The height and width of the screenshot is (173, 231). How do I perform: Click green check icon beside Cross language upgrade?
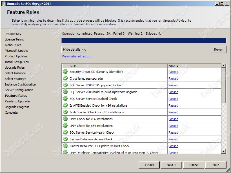click(x=65, y=78)
